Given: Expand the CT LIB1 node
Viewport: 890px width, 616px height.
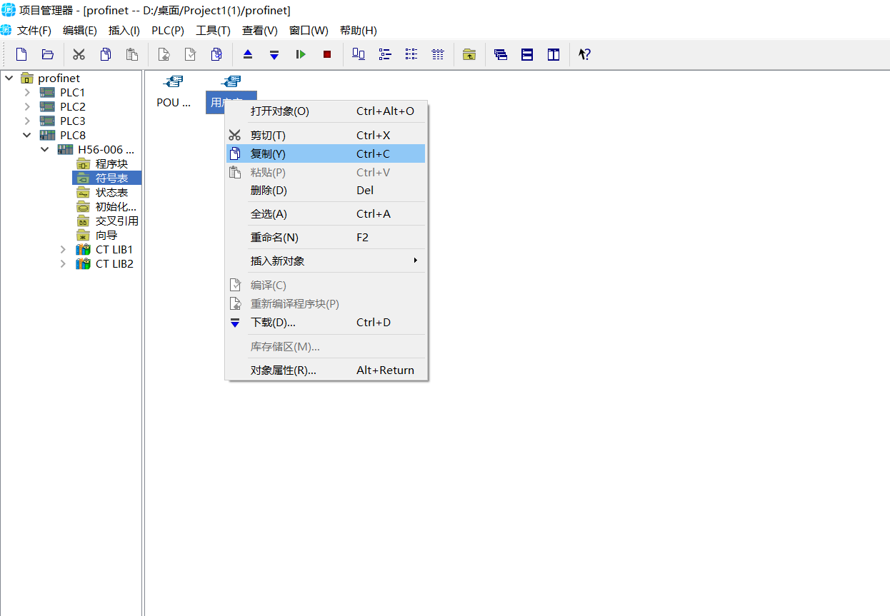Looking at the screenshot, I should (x=63, y=249).
